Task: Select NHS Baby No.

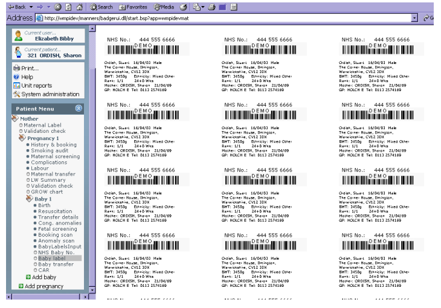Action: (56, 252)
